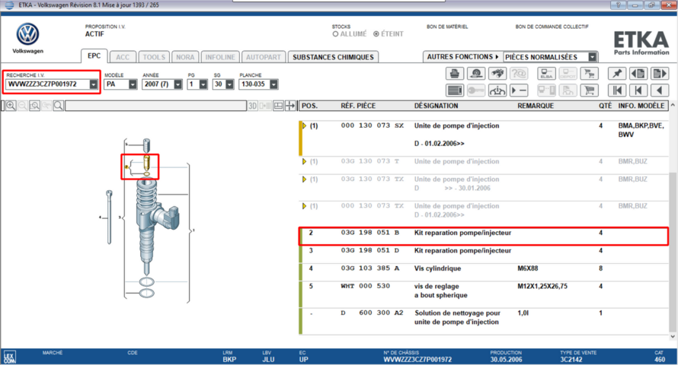The width and height of the screenshot is (678, 365).
Task: Open the PLANCHE 130-035 dropdown
Action: tap(273, 84)
